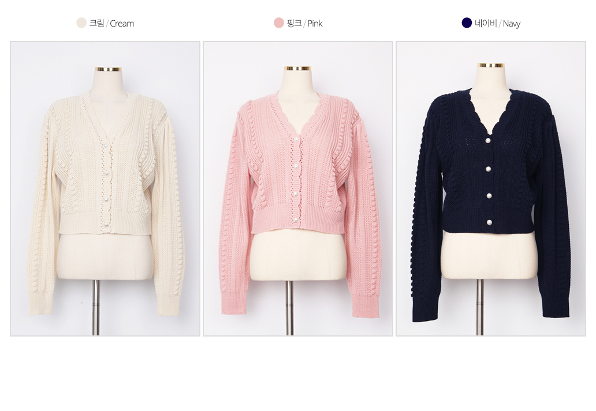Viewport: 596px width, 411px height.
Task: Click the top pearl button on navy cardigan
Action: click(487, 141)
